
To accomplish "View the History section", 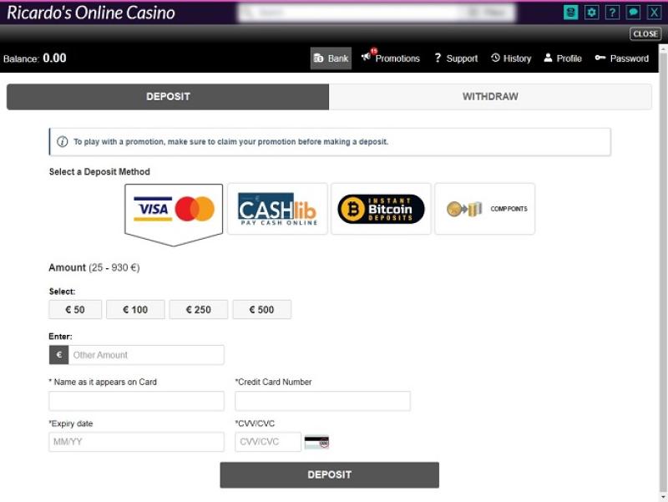I will 511,58.
